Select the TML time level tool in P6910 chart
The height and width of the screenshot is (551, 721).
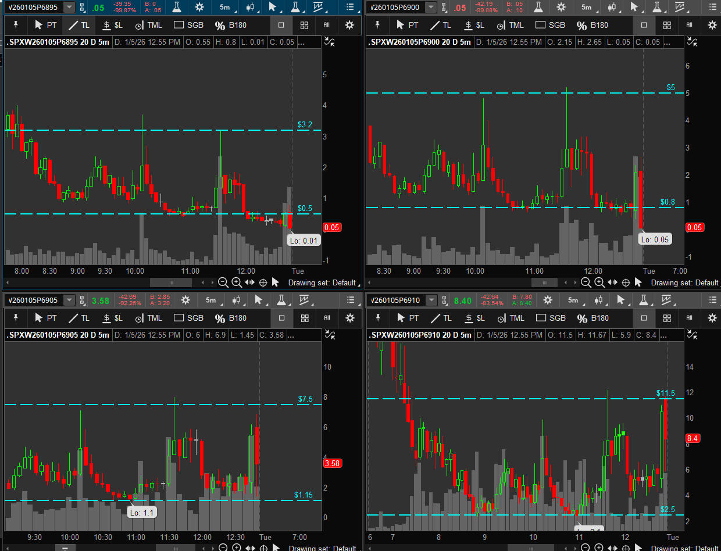[509, 318]
